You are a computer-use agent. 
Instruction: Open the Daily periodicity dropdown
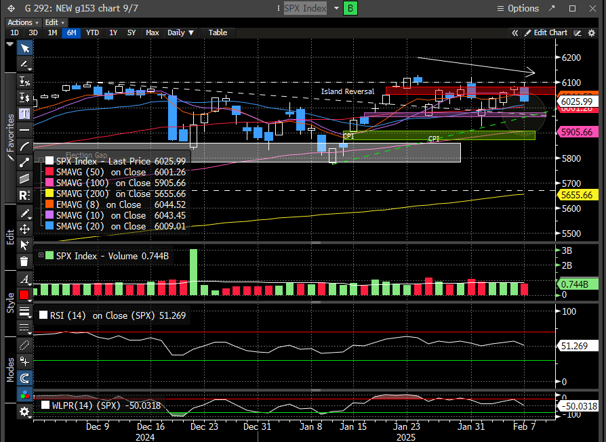pyautogui.click(x=180, y=32)
